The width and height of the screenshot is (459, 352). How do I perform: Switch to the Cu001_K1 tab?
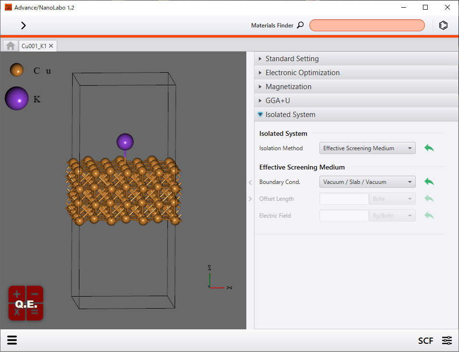(x=34, y=46)
